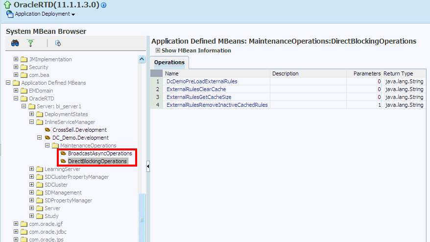The width and height of the screenshot is (430, 242).
Task: Click the DirectBlockingOperations bean icon
Action: tap(63, 161)
